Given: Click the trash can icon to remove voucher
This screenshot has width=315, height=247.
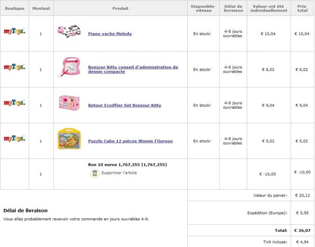Looking at the screenshot, I should click(x=94, y=173).
